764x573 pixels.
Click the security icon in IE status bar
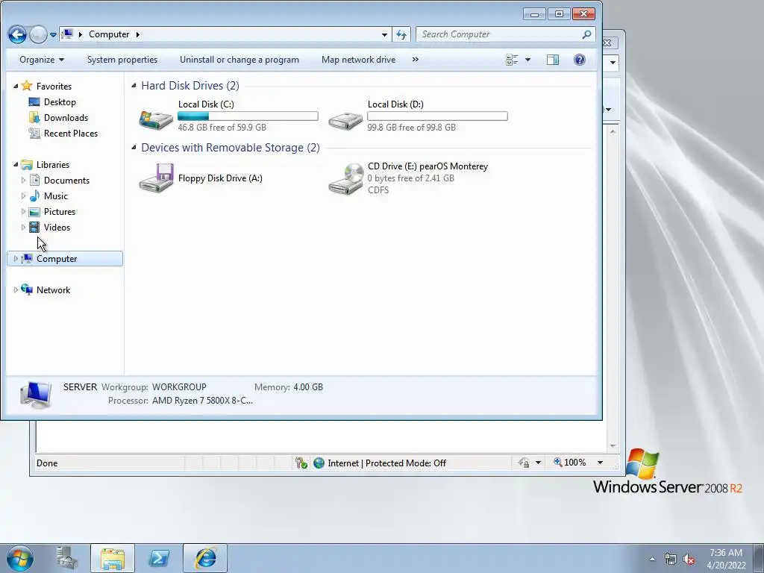(301, 463)
